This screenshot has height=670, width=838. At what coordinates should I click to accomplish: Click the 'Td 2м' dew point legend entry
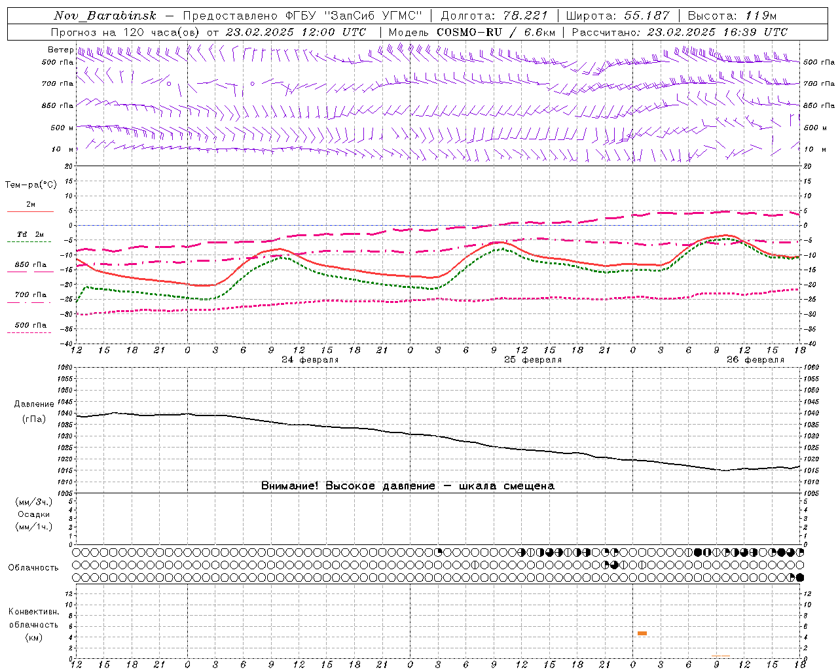pos(31,234)
